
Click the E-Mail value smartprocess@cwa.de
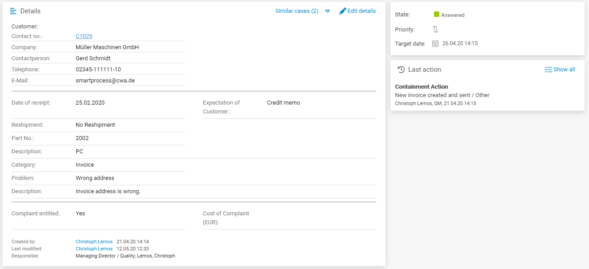pos(105,81)
